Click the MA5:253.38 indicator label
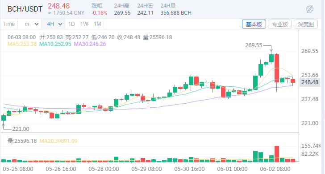Image resolution: width=325 pixels, height=174 pixels. pos(22,44)
